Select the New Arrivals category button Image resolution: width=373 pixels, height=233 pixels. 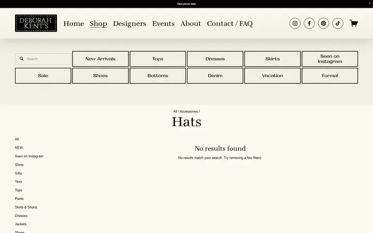(x=101, y=59)
